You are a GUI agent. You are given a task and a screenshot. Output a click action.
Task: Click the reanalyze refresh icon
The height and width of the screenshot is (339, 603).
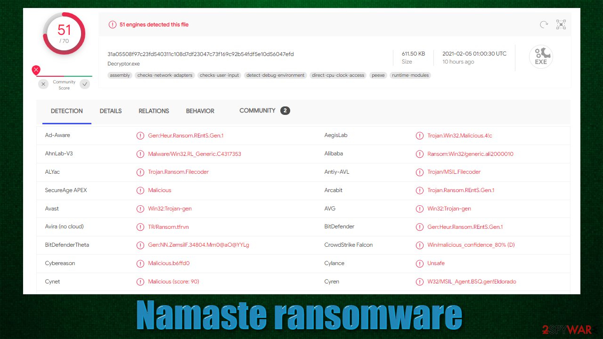tap(544, 24)
